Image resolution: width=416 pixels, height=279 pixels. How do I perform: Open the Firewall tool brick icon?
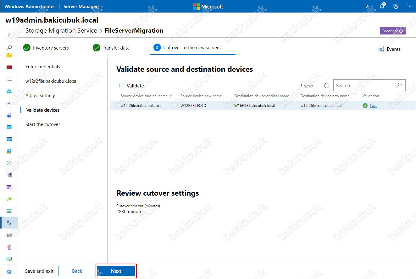tap(9, 67)
